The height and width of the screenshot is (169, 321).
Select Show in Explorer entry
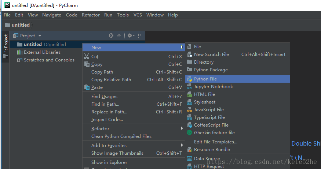coord(134,162)
